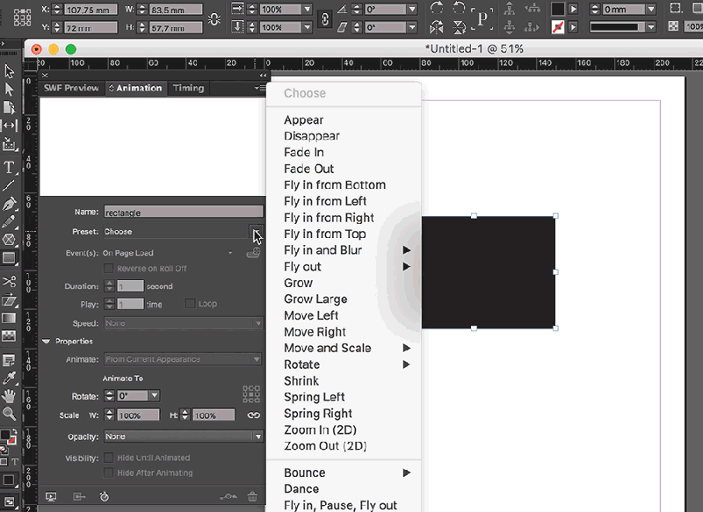703x512 pixels.
Task: Enable Reverse on Roll Off checkbox
Action: [x=108, y=269]
